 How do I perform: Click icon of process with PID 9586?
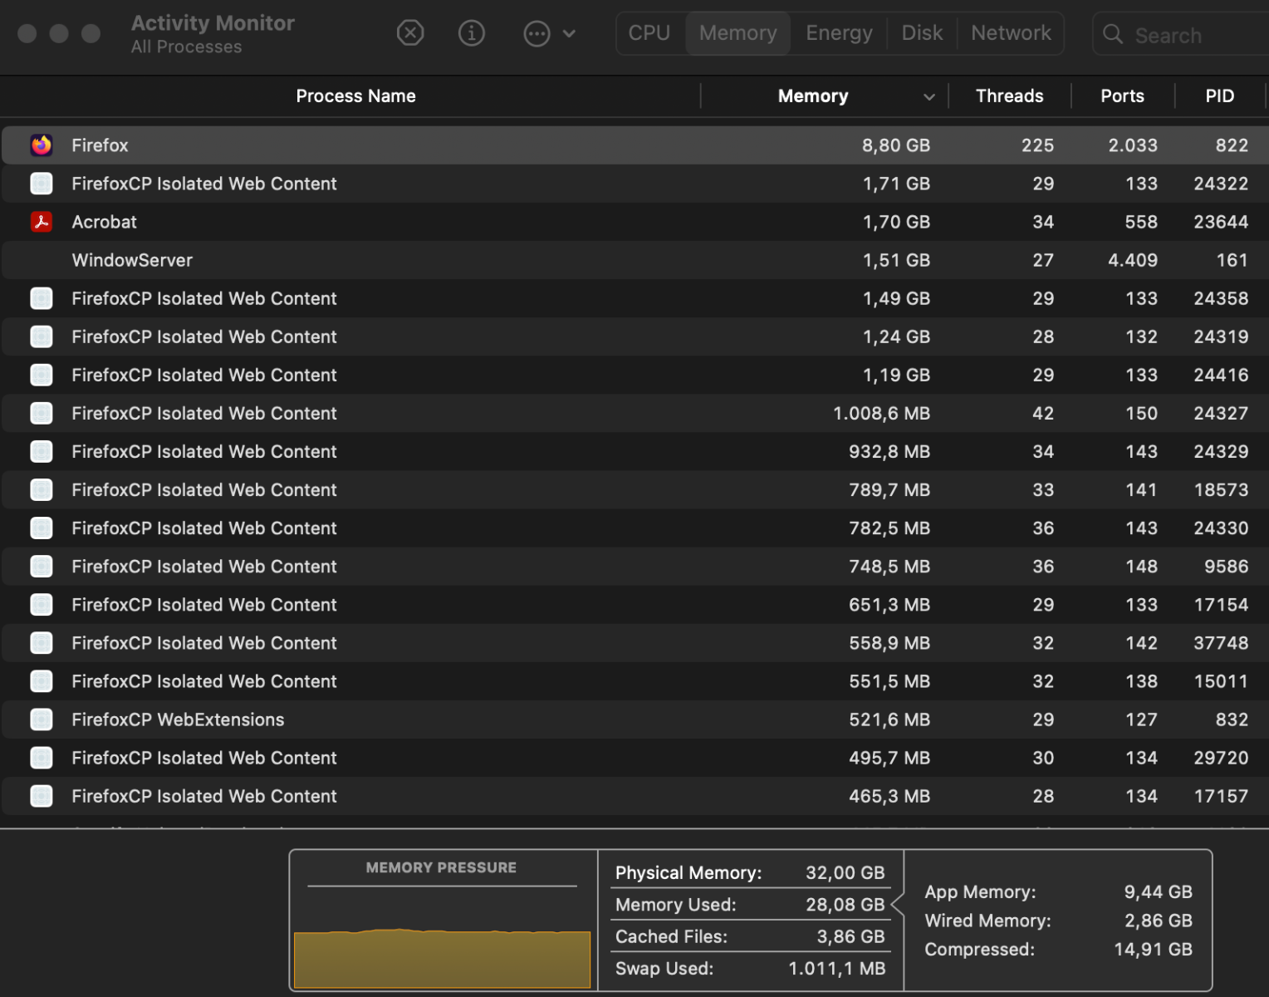tap(42, 566)
